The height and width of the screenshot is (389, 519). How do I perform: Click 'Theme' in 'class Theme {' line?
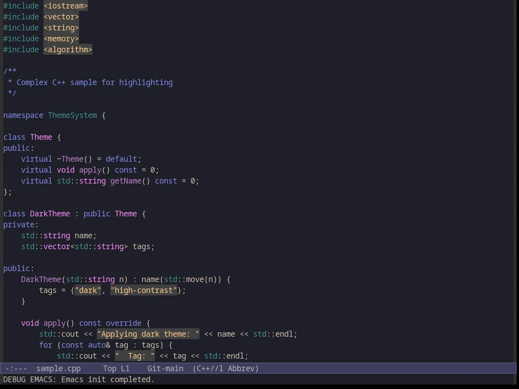pyautogui.click(x=41, y=137)
